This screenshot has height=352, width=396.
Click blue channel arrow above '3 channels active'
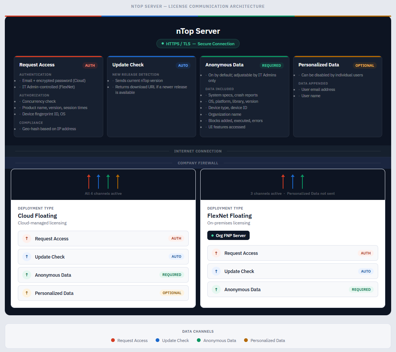click(293, 181)
